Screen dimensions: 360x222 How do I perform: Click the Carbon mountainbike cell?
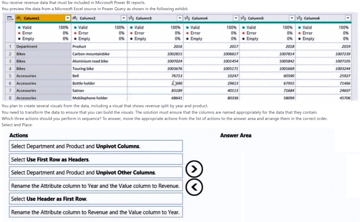pos(91,54)
